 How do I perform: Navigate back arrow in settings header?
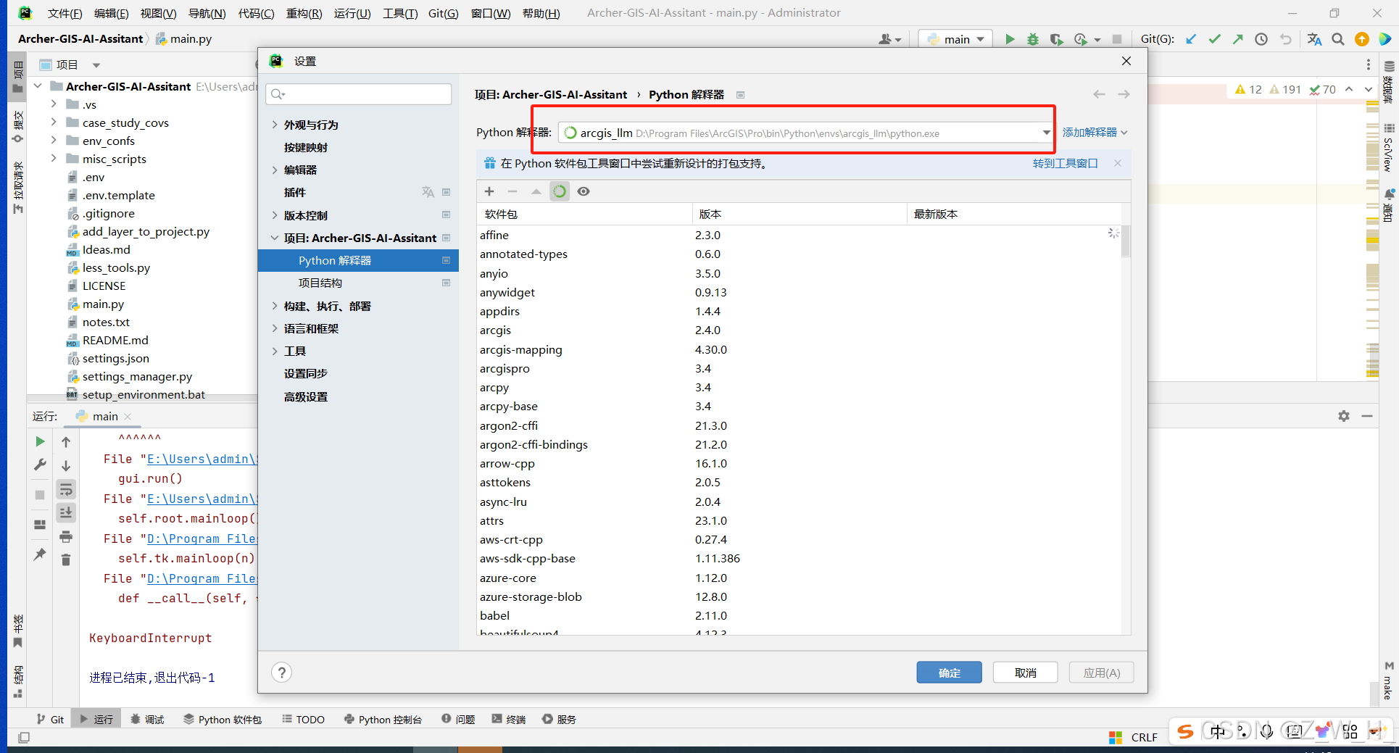tap(1100, 94)
